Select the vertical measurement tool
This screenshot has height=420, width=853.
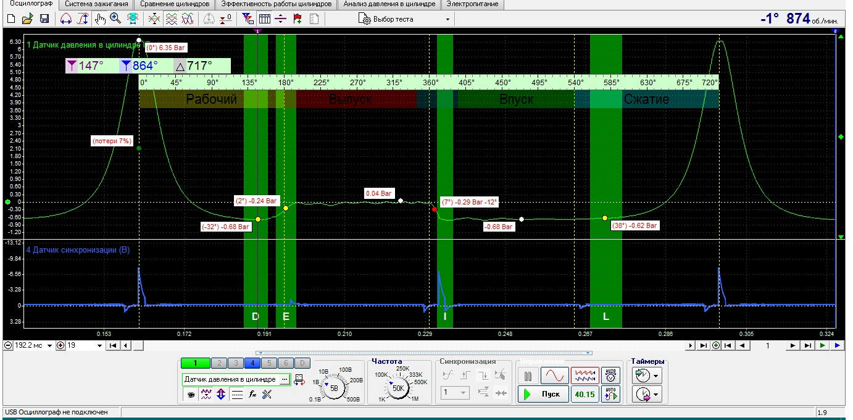coord(83,19)
